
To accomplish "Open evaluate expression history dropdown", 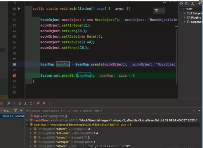I will point(199,111).
